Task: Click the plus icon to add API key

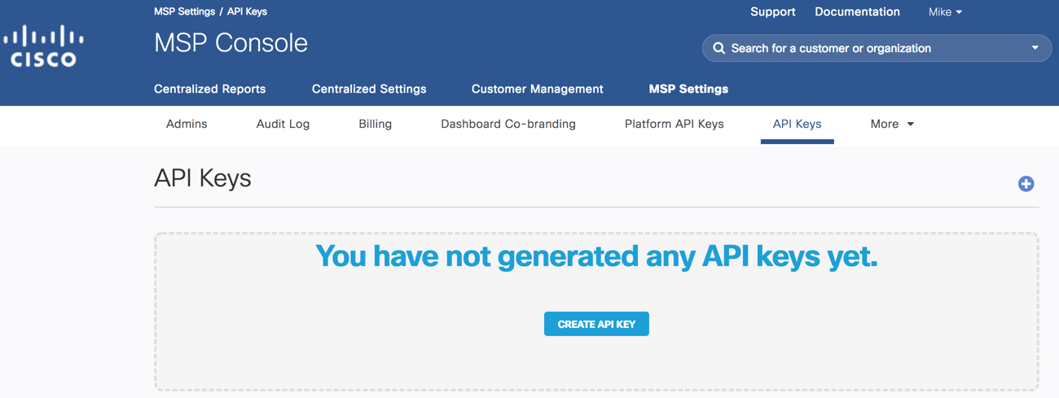Action: pos(1026,184)
